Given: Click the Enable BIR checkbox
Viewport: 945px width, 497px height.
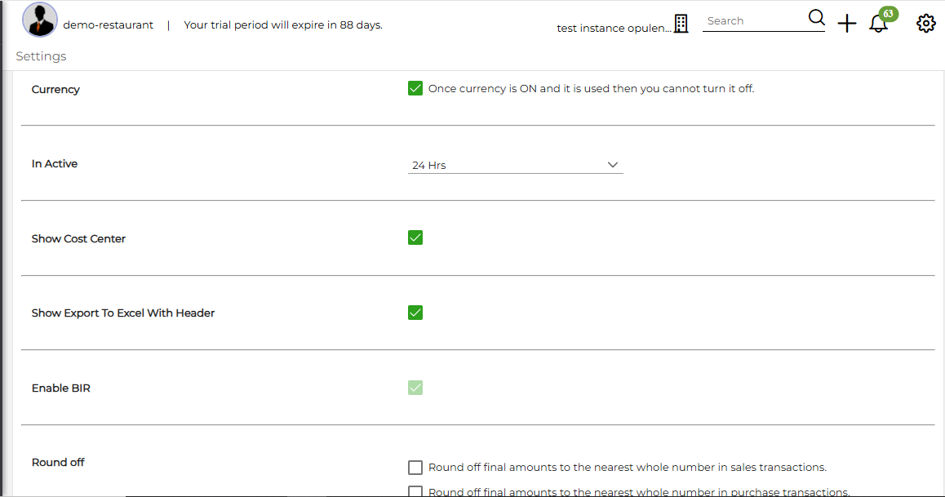Looking at the screenshot, I should 415,388.
